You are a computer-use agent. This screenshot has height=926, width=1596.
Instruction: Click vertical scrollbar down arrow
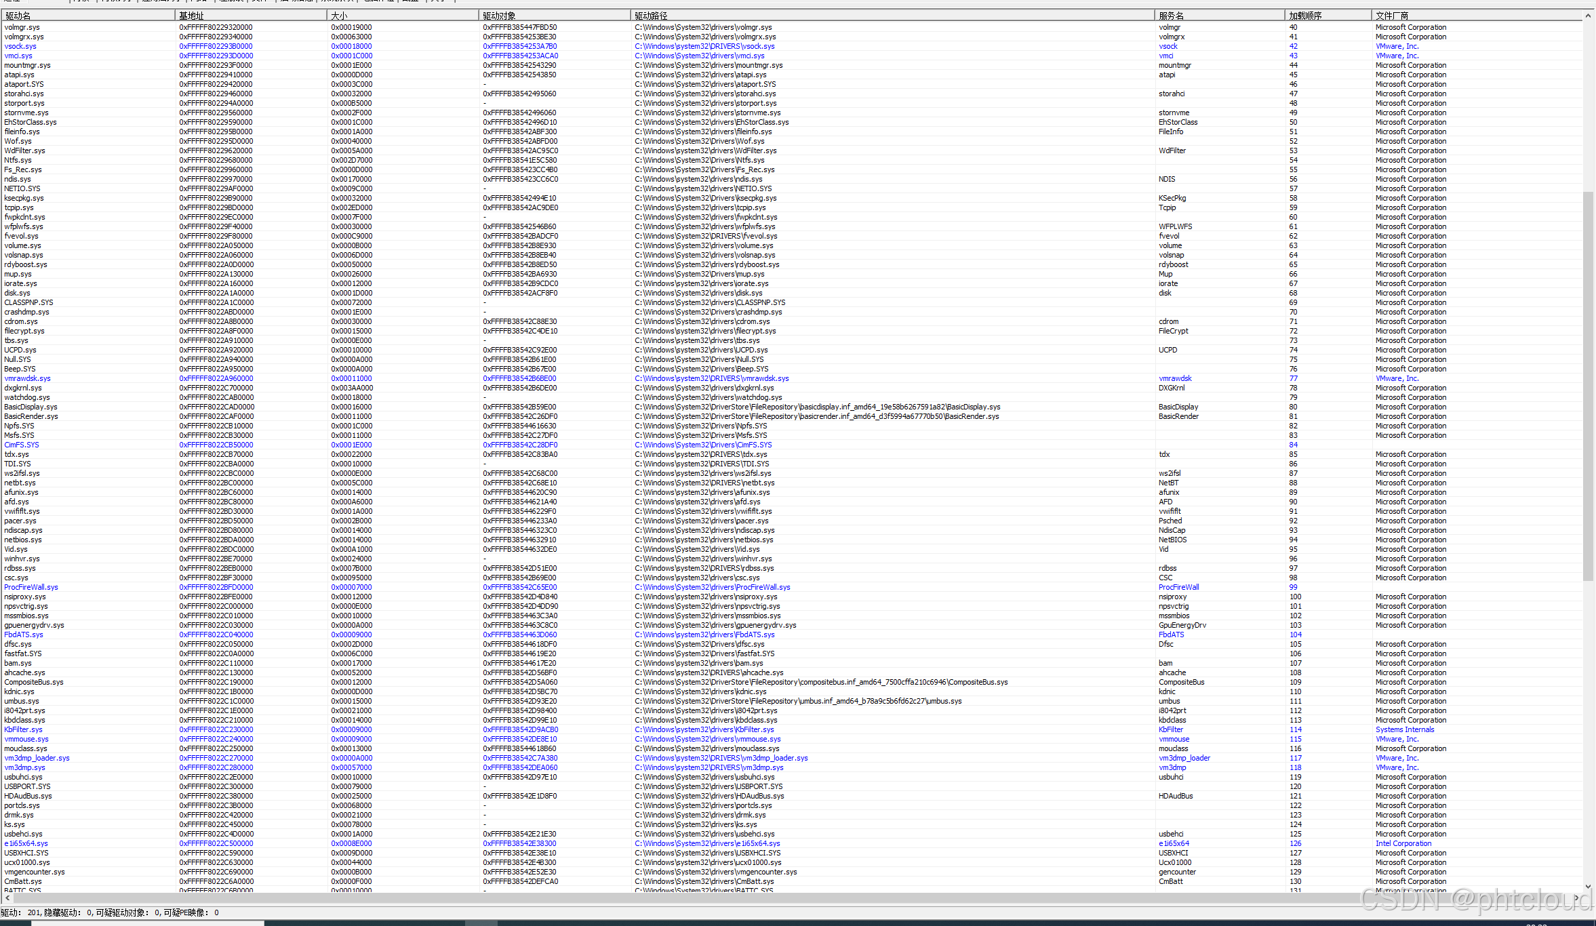tap(1588, 886)
